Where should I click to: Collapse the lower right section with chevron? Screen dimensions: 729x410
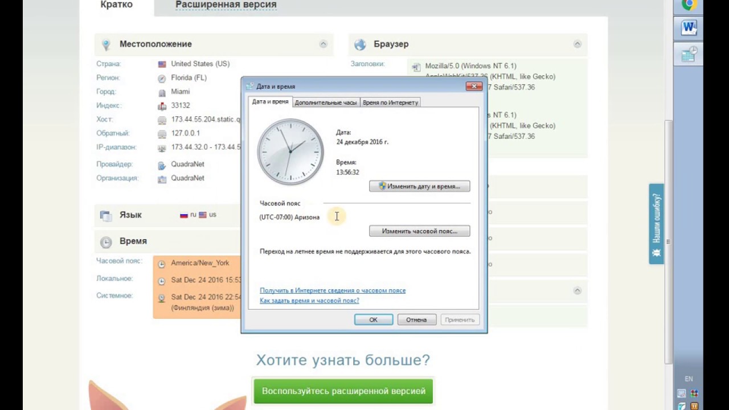(x=578, y=290)
